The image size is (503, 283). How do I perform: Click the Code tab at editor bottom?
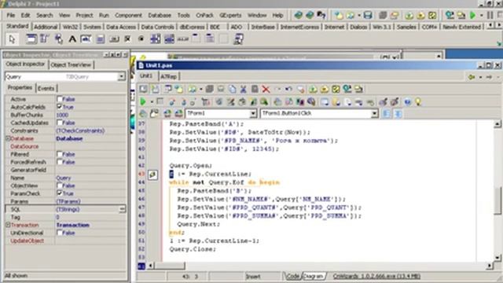[x=292, y=276]
